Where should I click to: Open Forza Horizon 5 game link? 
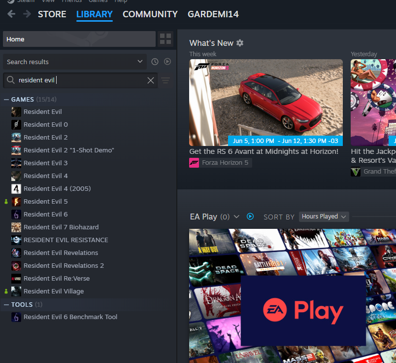(221, 163)
